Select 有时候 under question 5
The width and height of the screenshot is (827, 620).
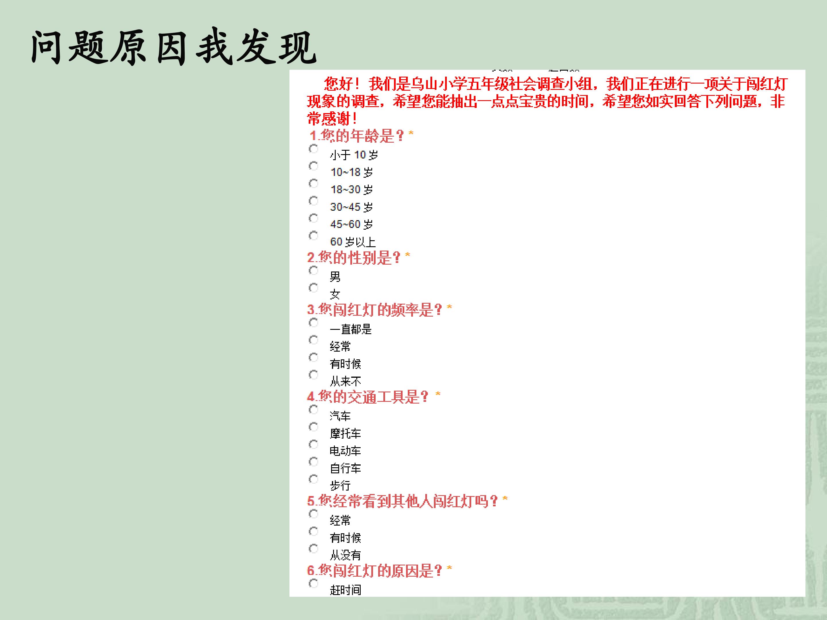[313, 531]
